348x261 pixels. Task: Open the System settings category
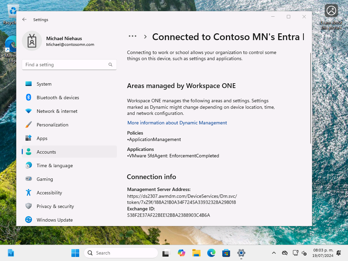pyautogui.click(x=44, y=84)
